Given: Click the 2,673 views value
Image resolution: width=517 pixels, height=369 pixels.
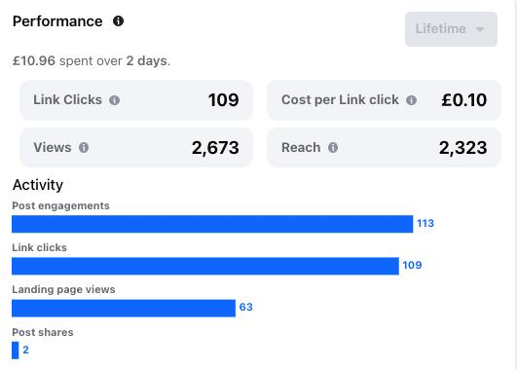Looking at the screenshot, I should pos(215,148).
